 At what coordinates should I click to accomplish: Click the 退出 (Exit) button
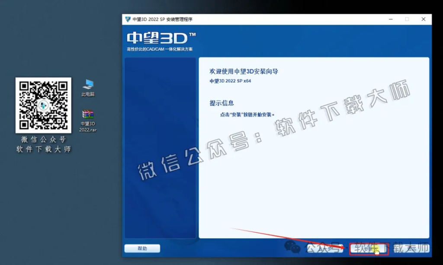410,249
